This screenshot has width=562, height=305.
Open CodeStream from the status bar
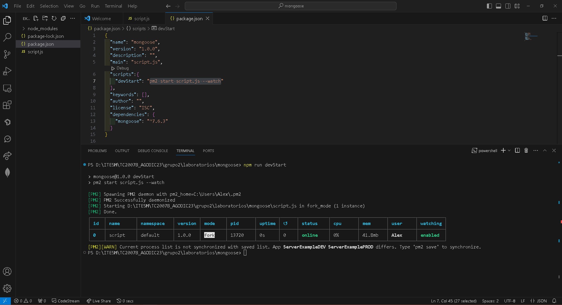(66, 301)
